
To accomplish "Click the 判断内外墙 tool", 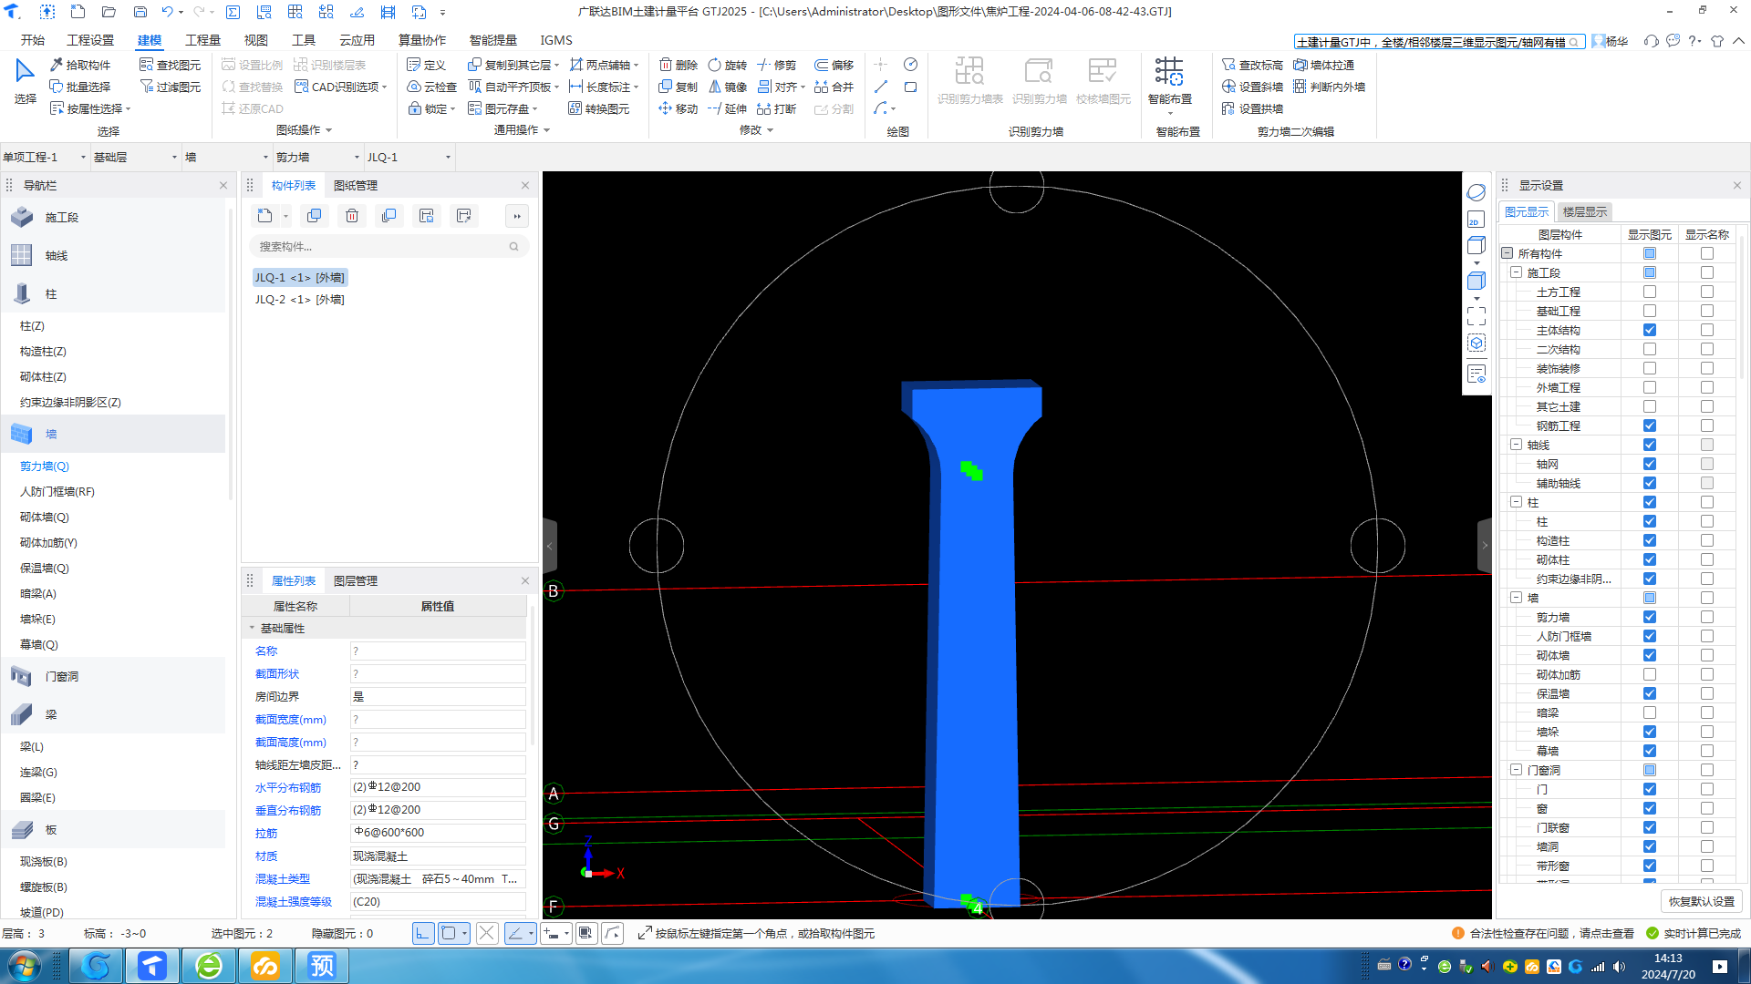I will pos(1329,87).
